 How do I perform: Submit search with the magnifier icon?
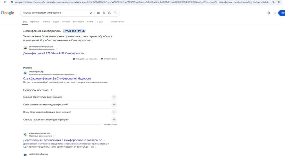coord(115,13)
